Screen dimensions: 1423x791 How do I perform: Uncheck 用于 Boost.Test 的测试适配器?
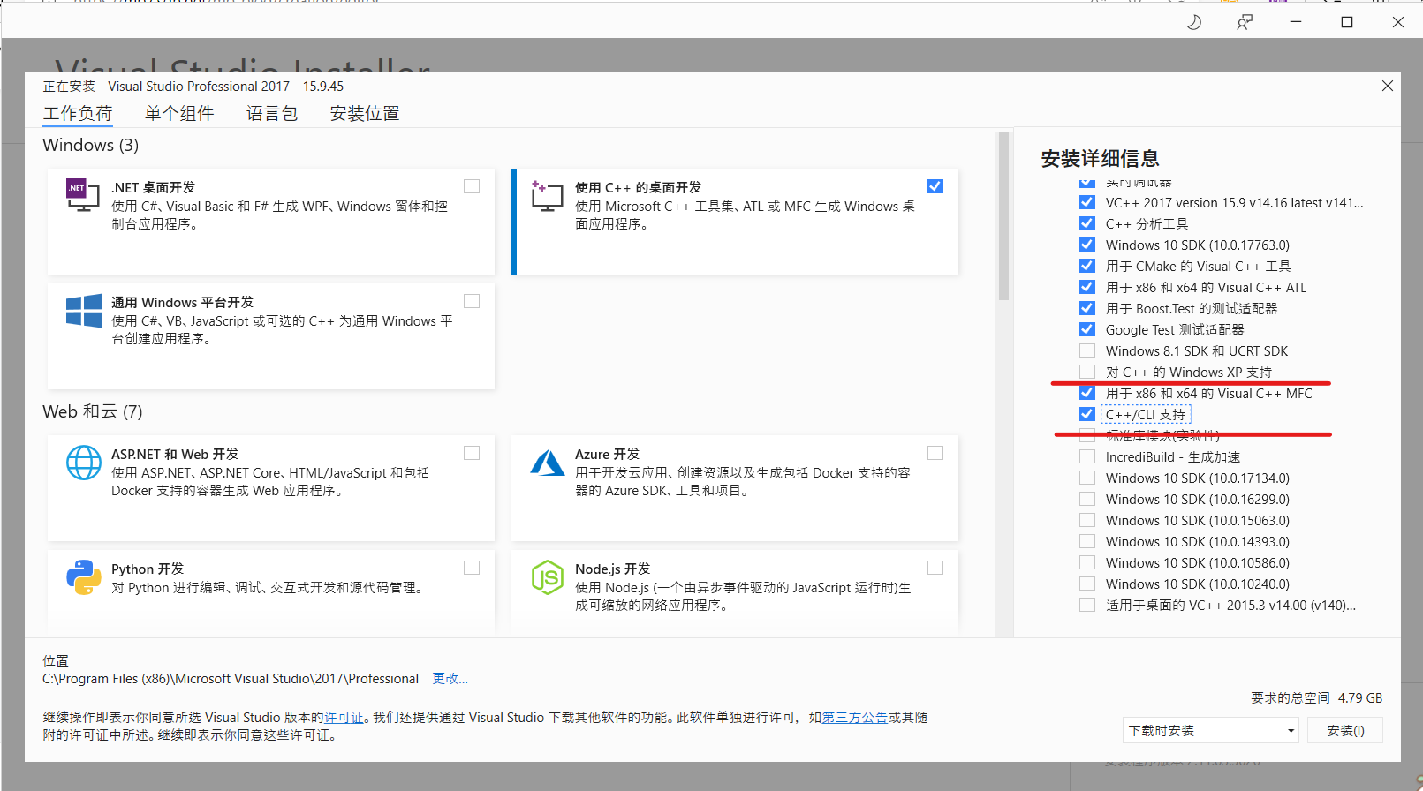pos(1087,308)
